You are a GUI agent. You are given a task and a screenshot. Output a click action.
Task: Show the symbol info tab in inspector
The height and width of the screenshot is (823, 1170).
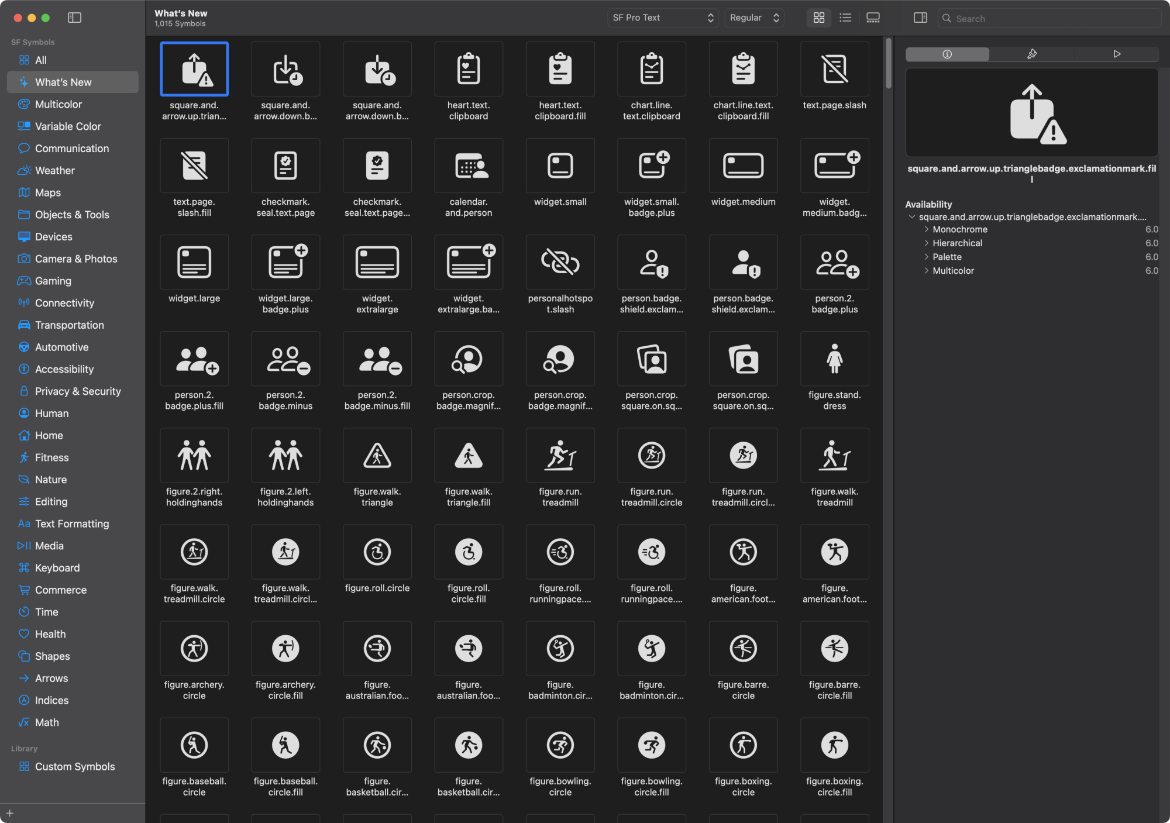coord(947,54)
